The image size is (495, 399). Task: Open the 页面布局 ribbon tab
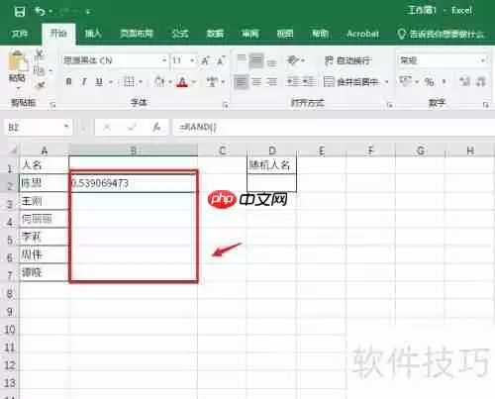tap(137, 34)
